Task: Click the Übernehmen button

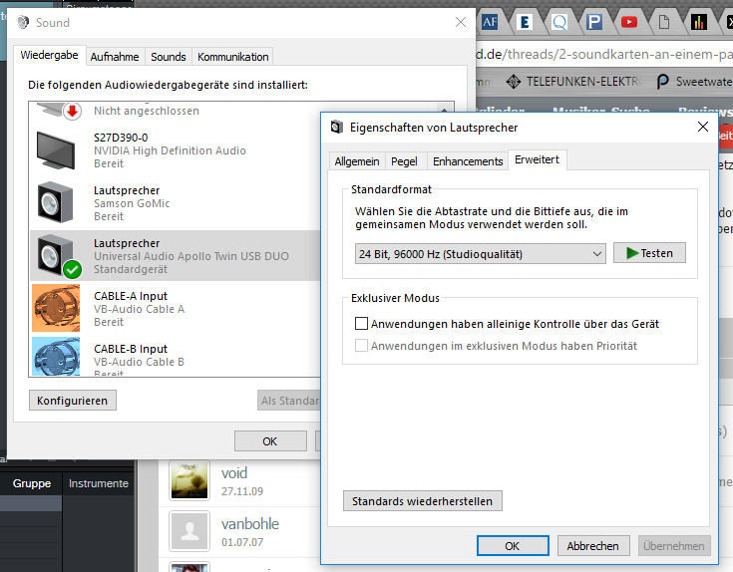Action: tap(674, 546)
